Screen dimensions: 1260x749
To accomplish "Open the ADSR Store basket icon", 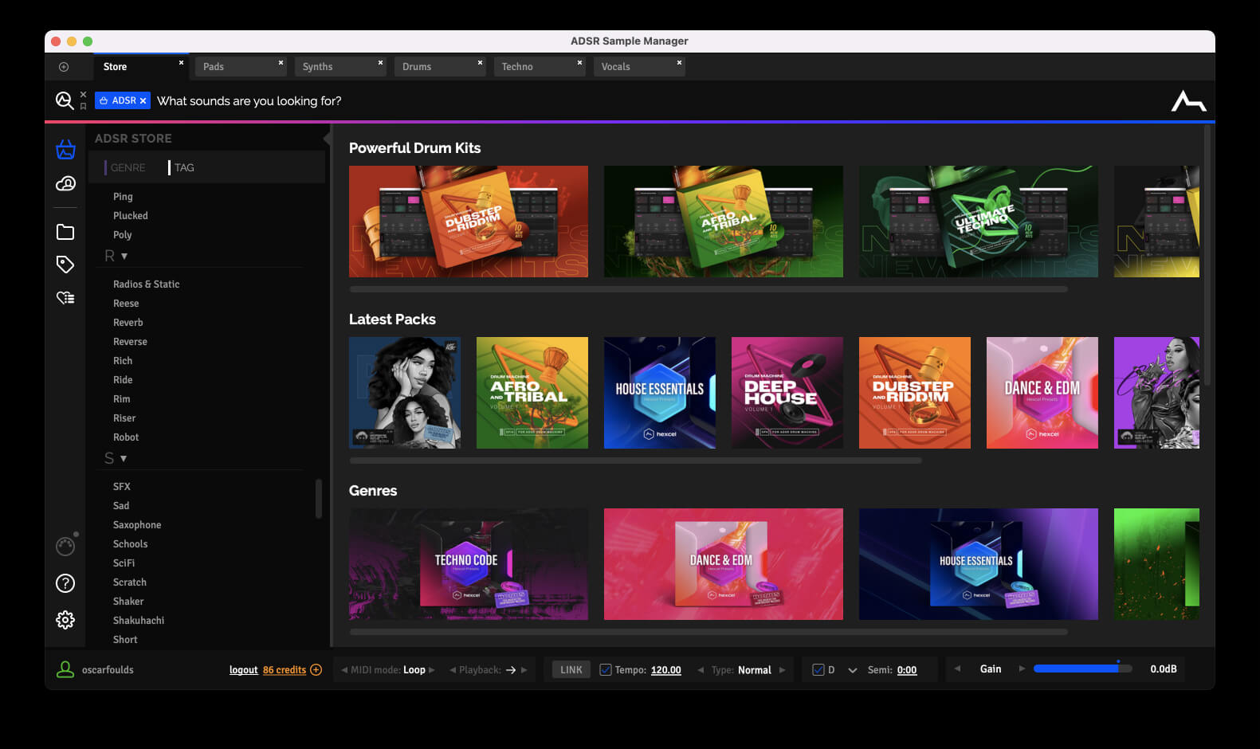I will click(65, 149).
